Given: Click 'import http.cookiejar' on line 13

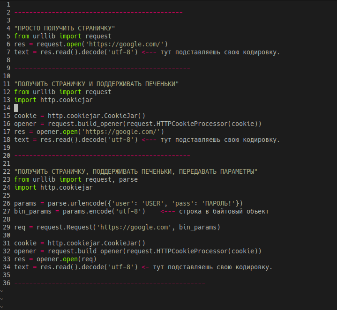Looking at the screenshot, I should coord(53,100).
